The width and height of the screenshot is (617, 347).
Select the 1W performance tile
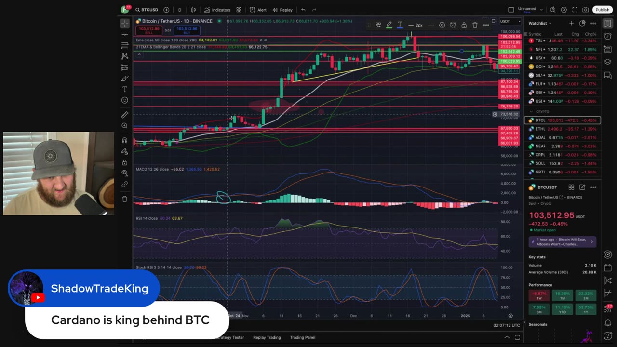(x=539, y=295)
